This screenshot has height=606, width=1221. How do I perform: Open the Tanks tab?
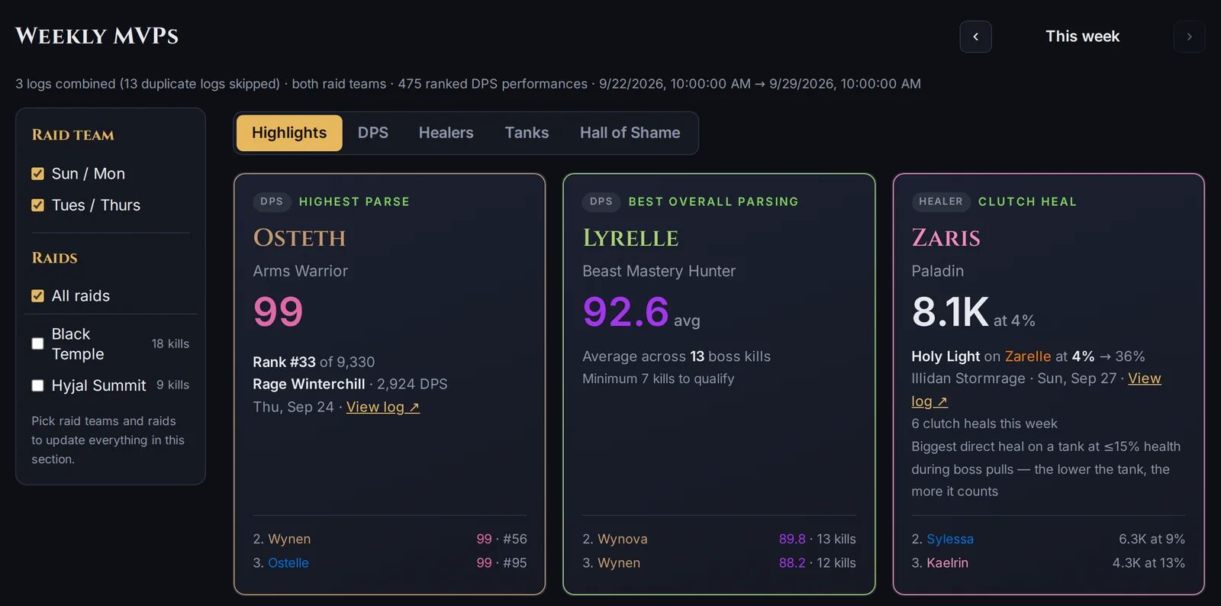click(527, 133)
